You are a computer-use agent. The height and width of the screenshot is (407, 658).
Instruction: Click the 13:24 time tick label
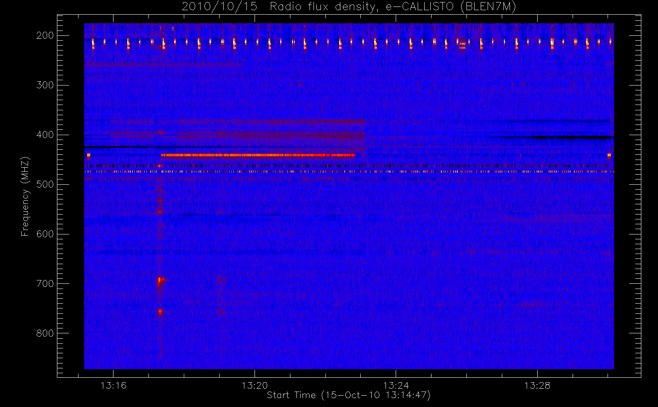pyautogui.click(x=396, y=385)
